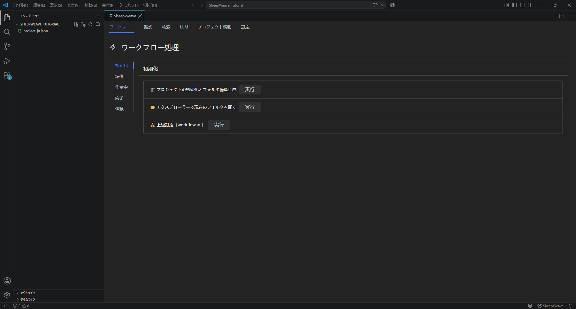Open the Accounts menu icon
576x309 pixels.
tap(7, 281)
